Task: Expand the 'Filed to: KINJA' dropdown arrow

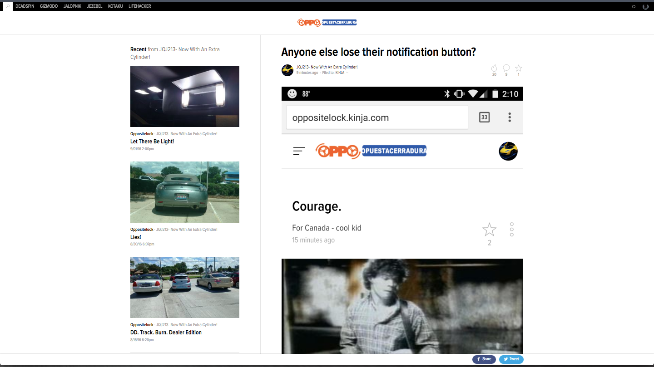Action: tap(347, 73)
